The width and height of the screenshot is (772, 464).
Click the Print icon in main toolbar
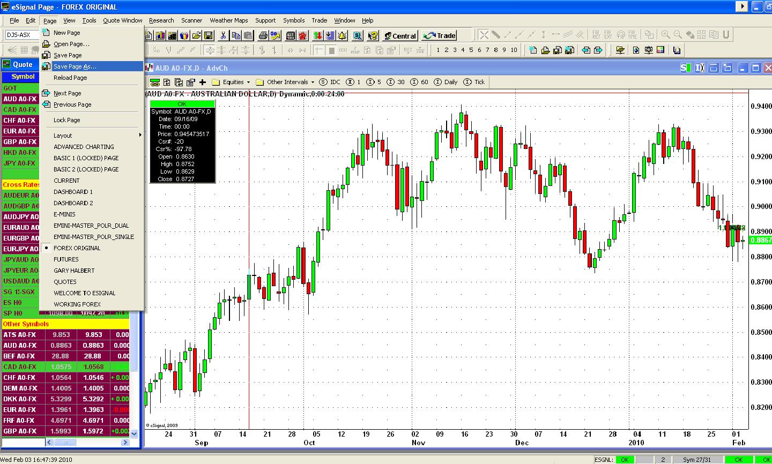click(x=263, y=35)
